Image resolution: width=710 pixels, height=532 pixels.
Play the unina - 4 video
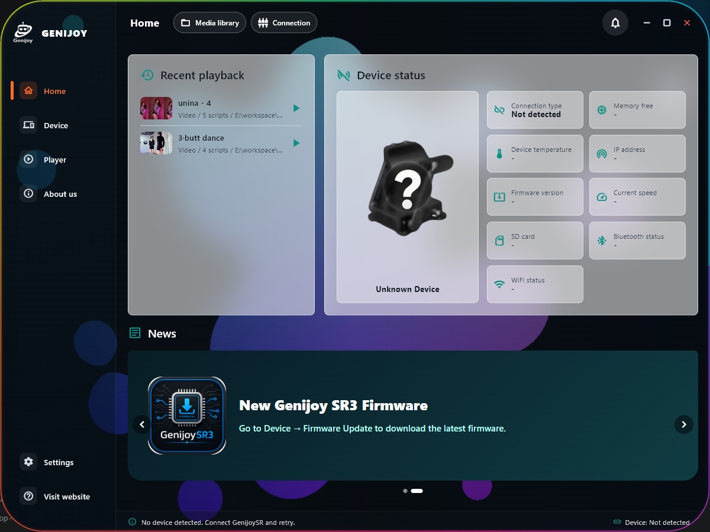click(x=296, y=108)
